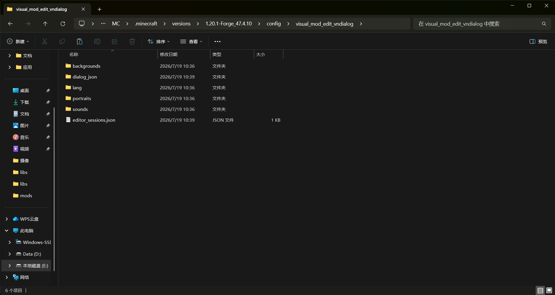Expand the 本地磁盘 (E:) drive node

tap(10, 266)
